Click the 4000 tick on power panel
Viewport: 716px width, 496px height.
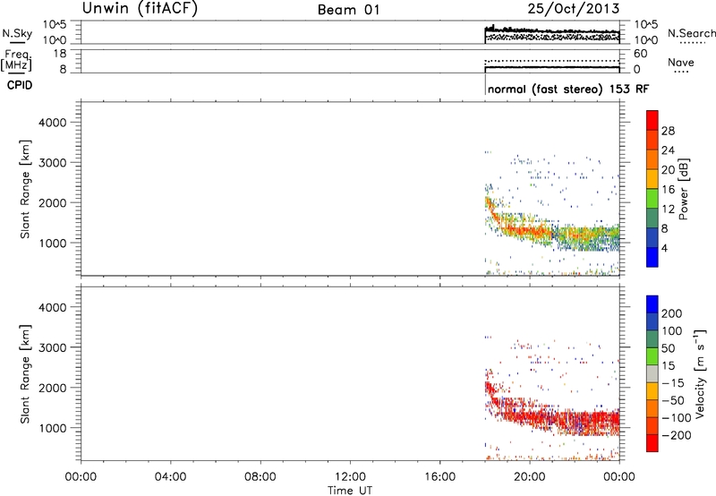tap(53, 123)
